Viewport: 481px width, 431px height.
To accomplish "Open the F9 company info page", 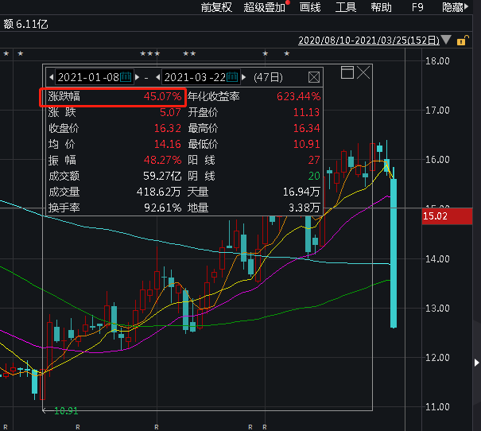I will point(417,7).
